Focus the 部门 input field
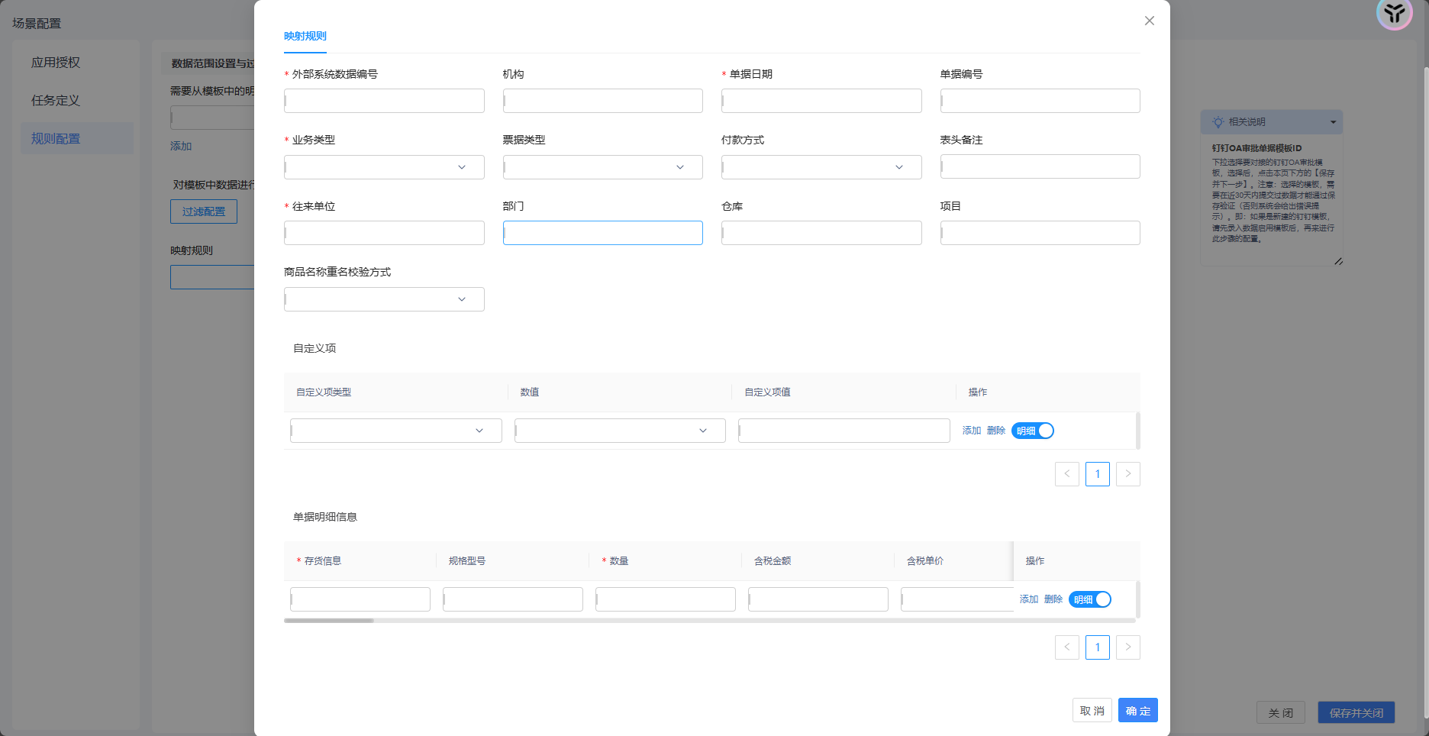Screen dimensions: 1429x736 click(603, 233)
